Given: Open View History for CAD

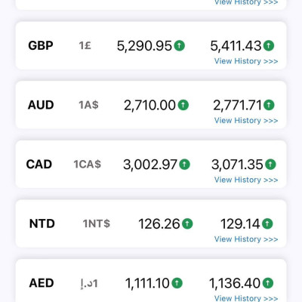Looking at the screenshot, I should click(246, 180).
